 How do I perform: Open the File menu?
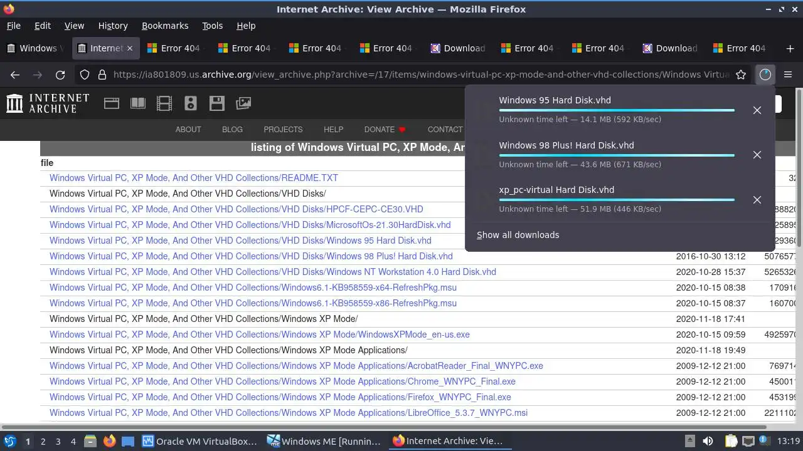click(x=13, y=26)
